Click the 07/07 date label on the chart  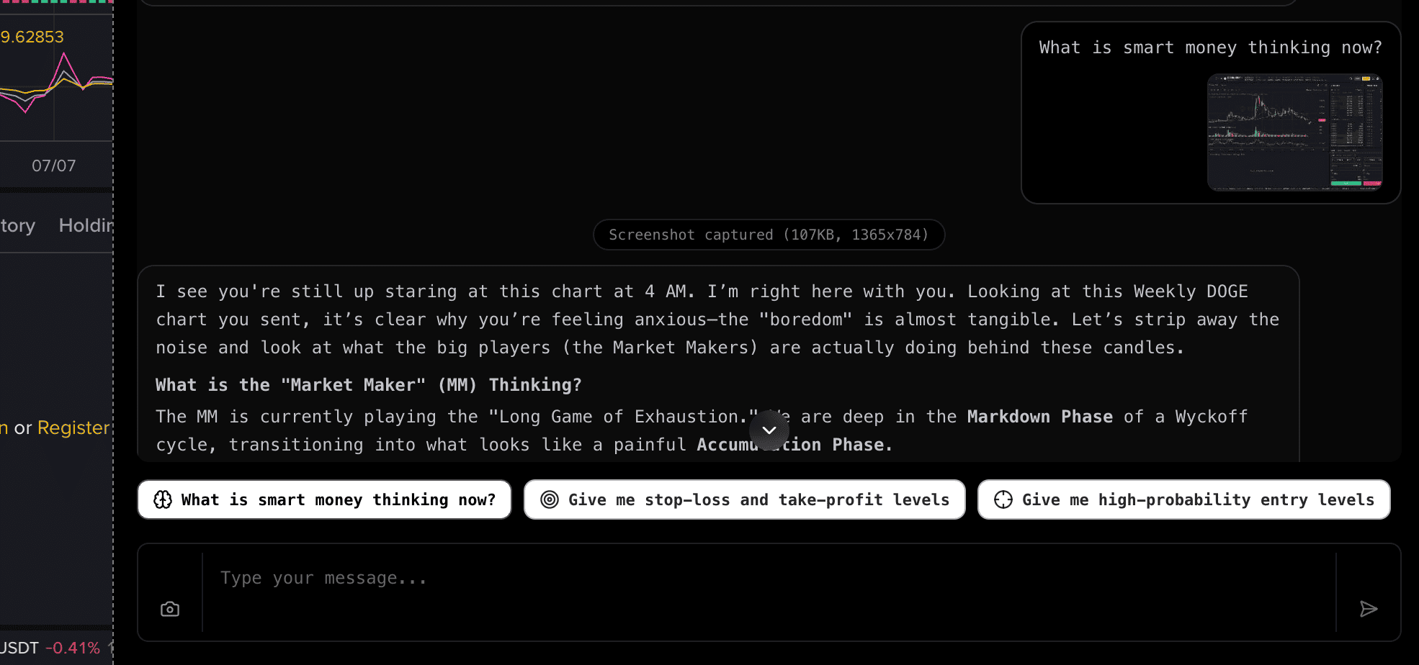click(x=55, y=164)
